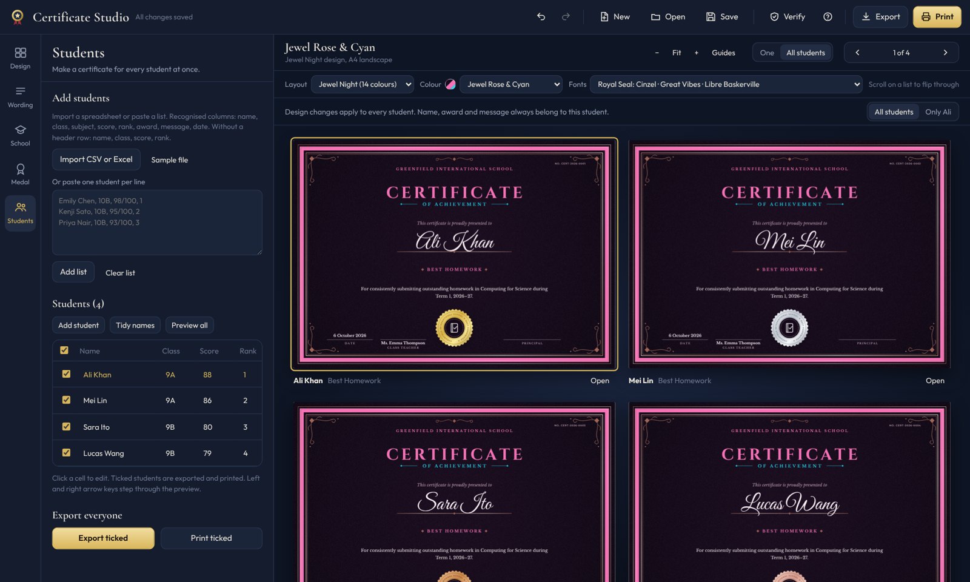Print using the gold Print button
Viewport: 970px width, 582px height.
click(937, 17)
